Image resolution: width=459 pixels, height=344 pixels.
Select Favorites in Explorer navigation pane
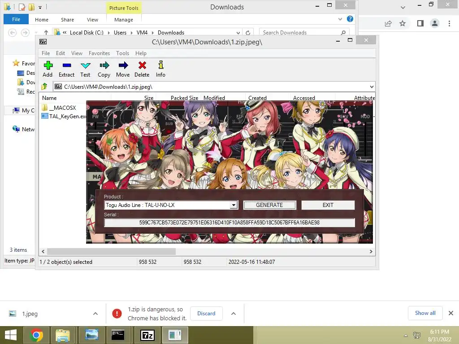(25, 64)
